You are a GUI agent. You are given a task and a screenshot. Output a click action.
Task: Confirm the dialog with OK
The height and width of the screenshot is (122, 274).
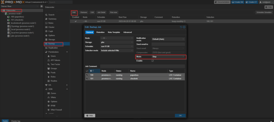pyautogui.click(x=180, y=116)
